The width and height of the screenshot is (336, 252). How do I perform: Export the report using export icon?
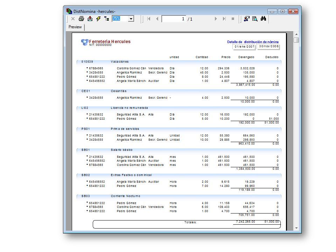point(90,19)
